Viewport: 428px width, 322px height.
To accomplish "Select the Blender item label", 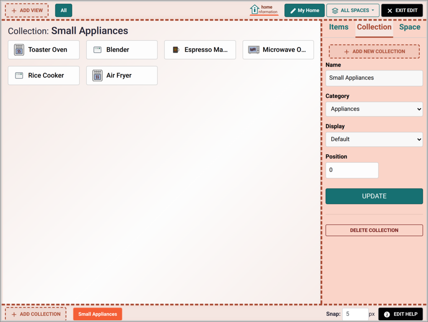I will (118, 50).
